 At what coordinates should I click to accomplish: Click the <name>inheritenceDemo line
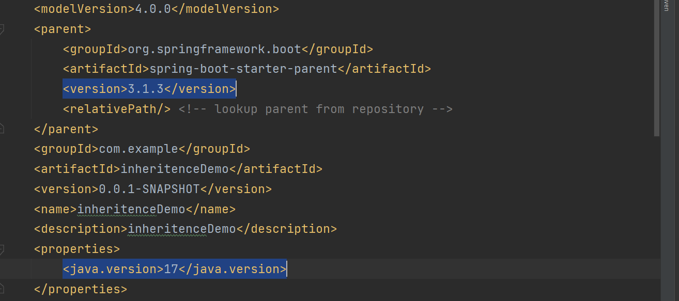[135, 209]
